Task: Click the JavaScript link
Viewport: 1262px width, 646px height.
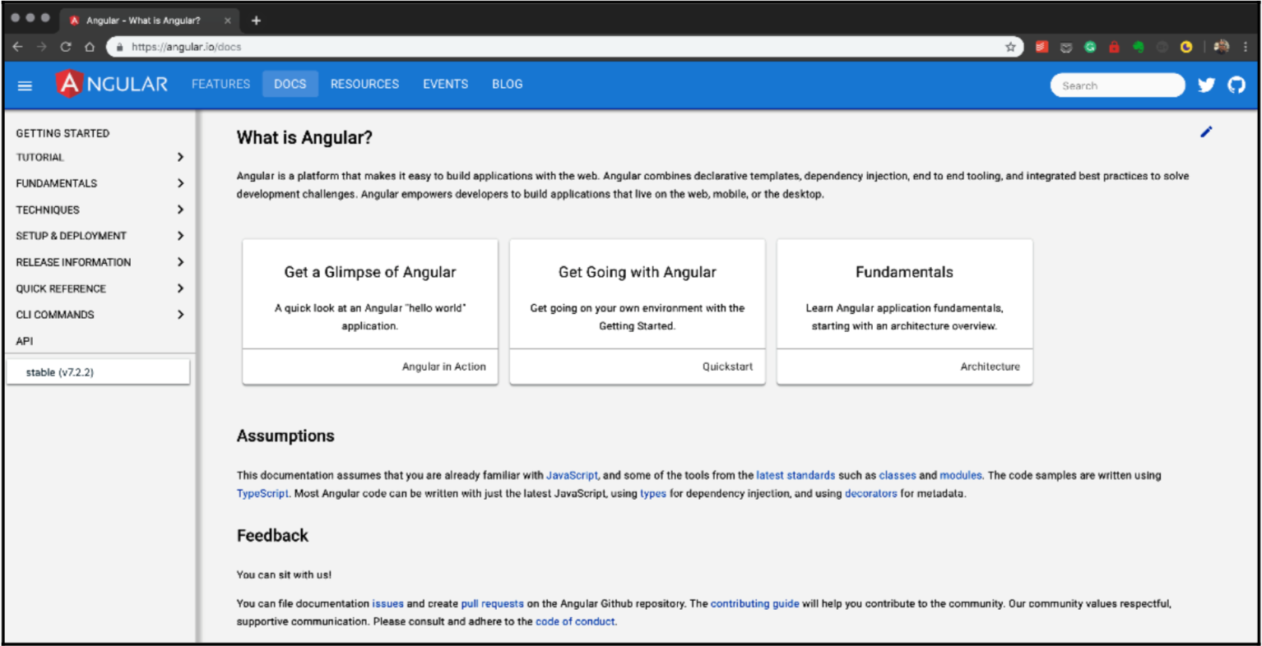Action: coord(572,475)
